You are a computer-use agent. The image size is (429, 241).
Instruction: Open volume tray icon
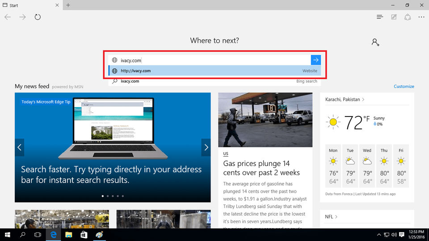click(x=394, y=235)
